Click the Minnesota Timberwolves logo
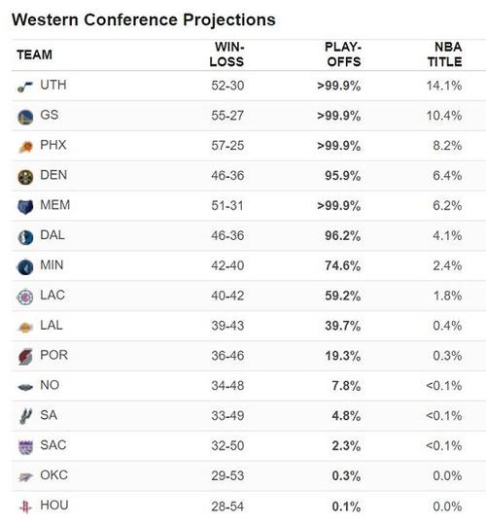Image resolution: width=486 pixels, height=524 pixels. (25, 267)
